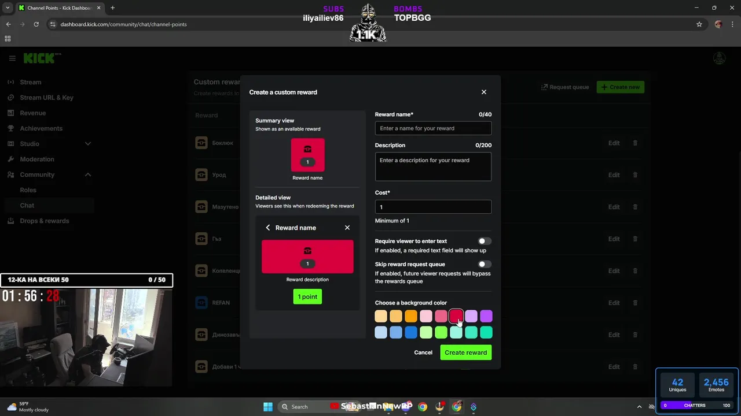Image resolution: width=741 pixels, height=416 pixels.
Task: Click the Moderation wrench icon
Action: click(x=10, y=159)
